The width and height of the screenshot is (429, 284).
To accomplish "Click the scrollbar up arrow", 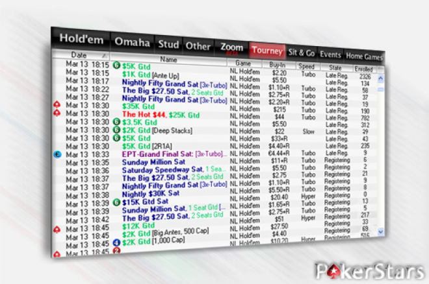I will 380,79.
